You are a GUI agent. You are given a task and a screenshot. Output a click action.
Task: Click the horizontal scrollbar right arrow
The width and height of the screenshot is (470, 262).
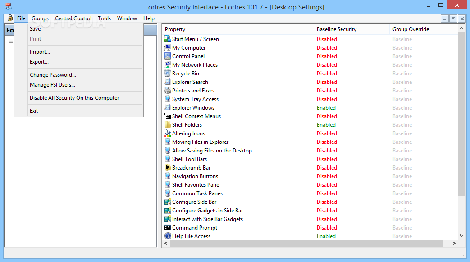[454, 244]
